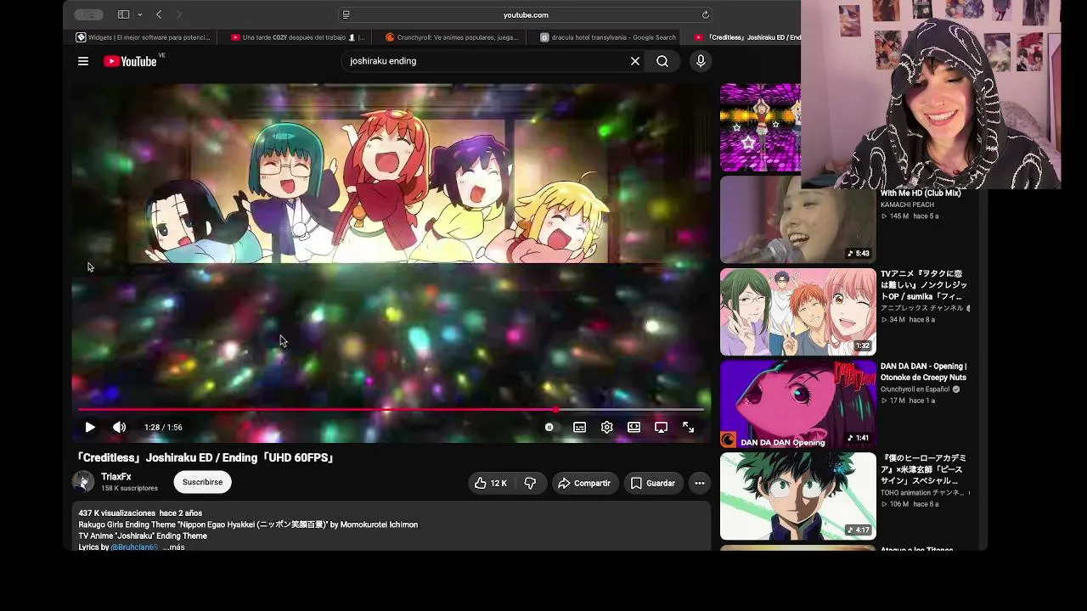Switch to 'Una tarde COZY' tab
This screenshot has height=611, width=1087.
[x=297, y=37]
